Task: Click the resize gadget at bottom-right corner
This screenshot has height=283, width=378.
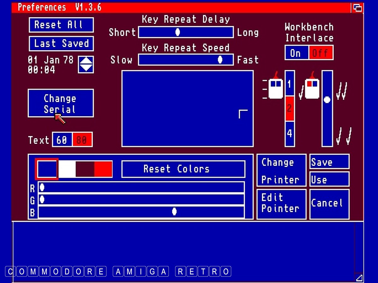Action: (359, 277)
